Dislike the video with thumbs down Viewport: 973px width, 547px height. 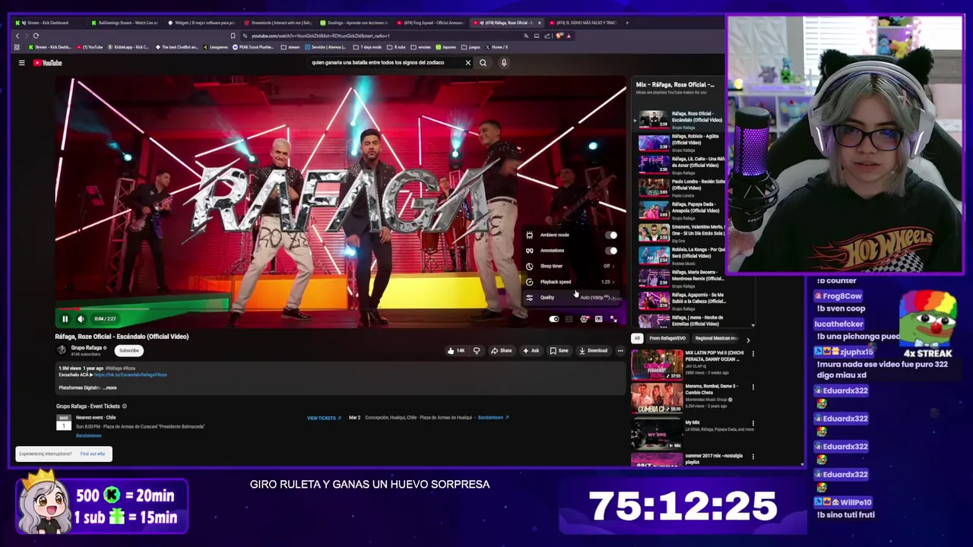(x=477, y=351)
